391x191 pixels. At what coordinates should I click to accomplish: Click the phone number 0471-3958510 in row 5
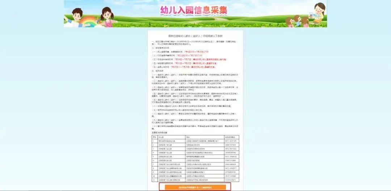tap(231, 156)
